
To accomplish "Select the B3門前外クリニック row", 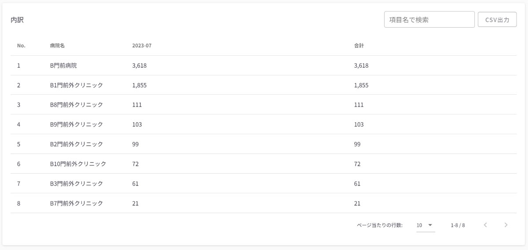I will (x=77, y=184).
